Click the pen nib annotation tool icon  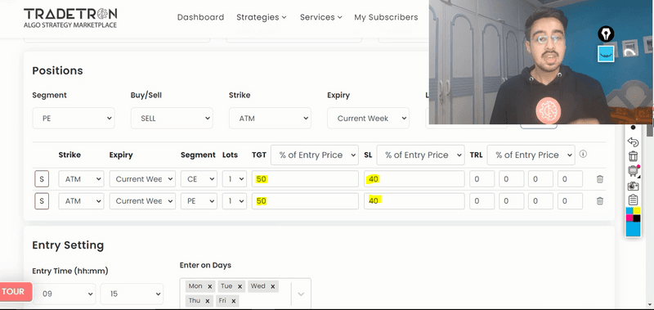pyautogui.click(x=606, y=34)
